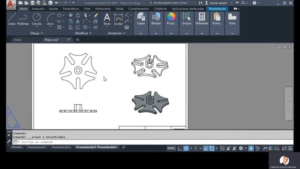Toggle Clean Screen in status bar
This screenshot has width=300, height=169.
pos(284,148)
